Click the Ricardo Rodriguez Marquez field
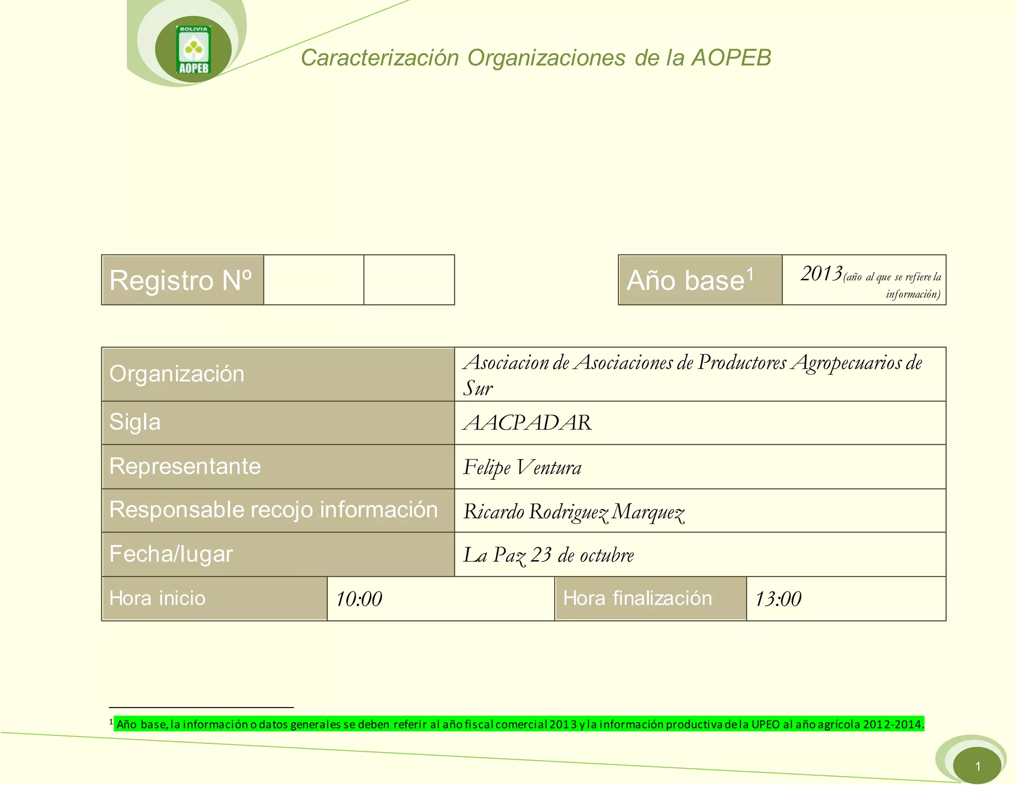 [574, 511]
